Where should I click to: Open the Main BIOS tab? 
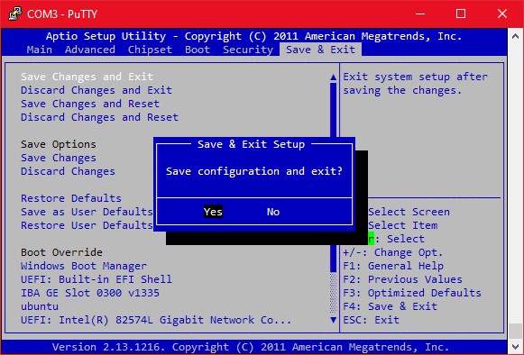click(x=40, y=50)
